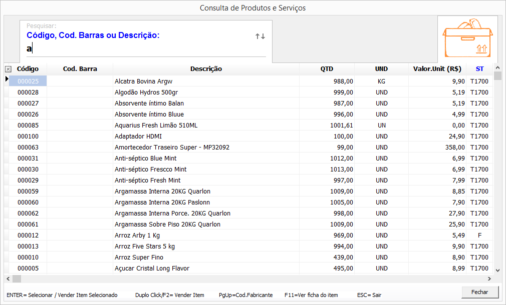
Task: Select the Argamassa Interna 20KG Quarlon row
Action: click(250, 191)
